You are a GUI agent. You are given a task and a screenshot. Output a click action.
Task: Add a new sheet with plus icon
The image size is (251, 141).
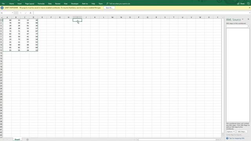27,139
